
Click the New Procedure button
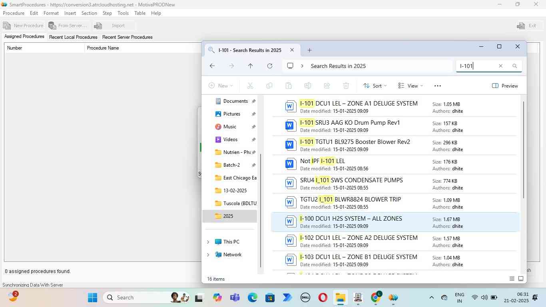tap(24, 26)
